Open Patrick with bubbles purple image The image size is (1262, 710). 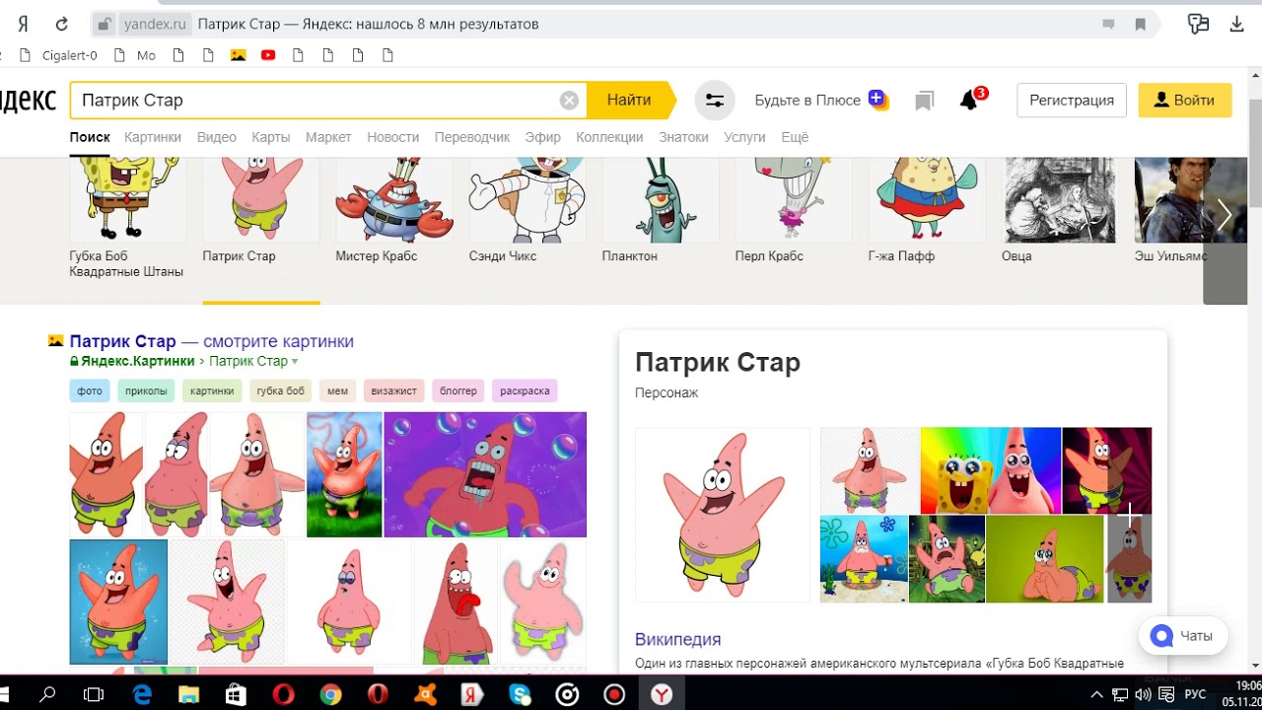click(x=485, y=474)
